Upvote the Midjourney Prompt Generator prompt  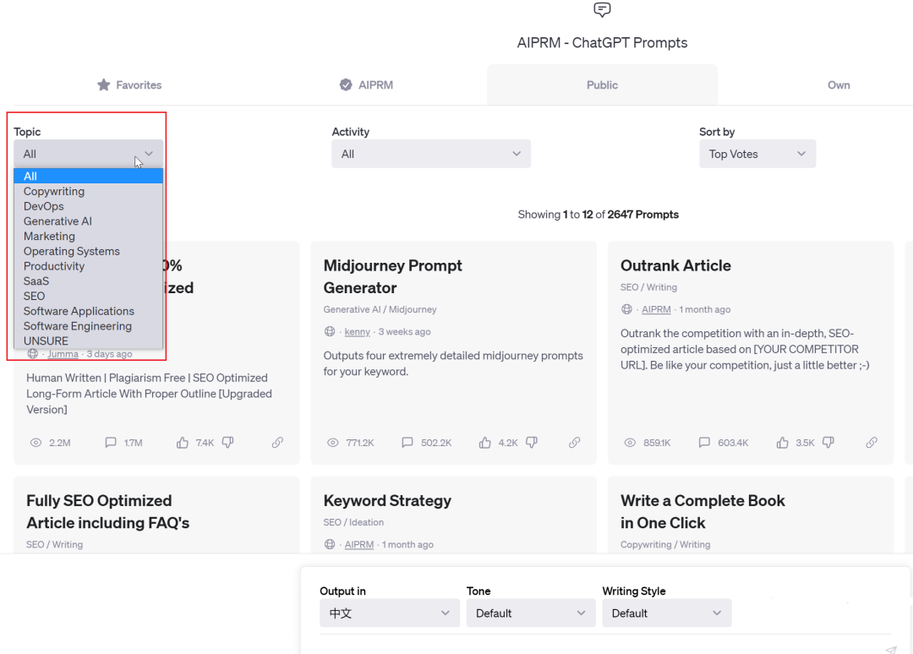tap(484, 443)
